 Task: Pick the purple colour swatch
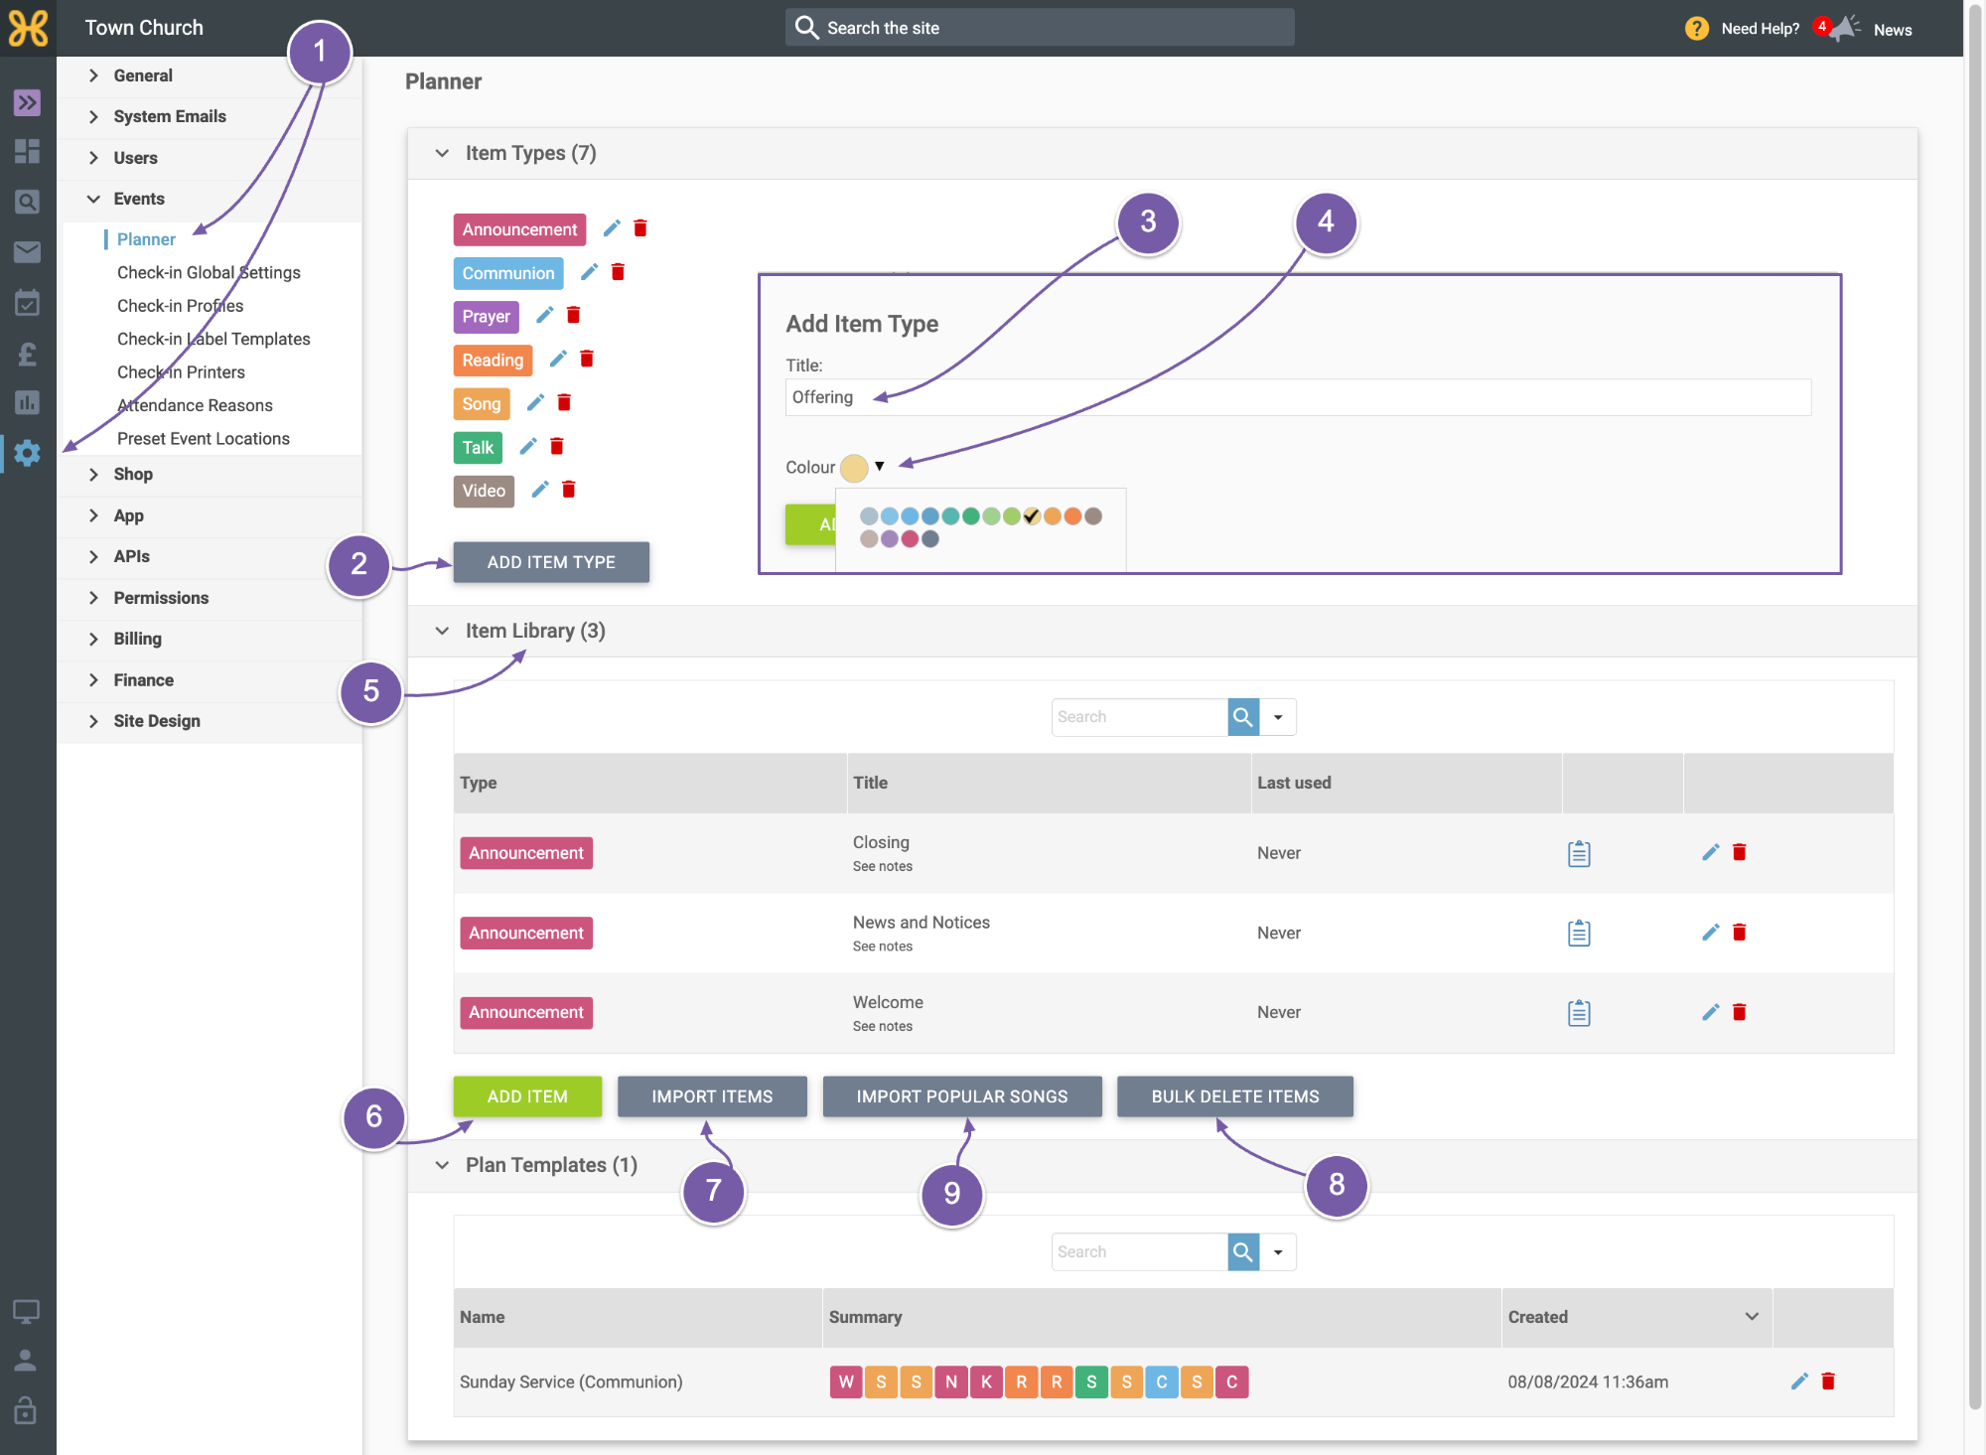889,538
